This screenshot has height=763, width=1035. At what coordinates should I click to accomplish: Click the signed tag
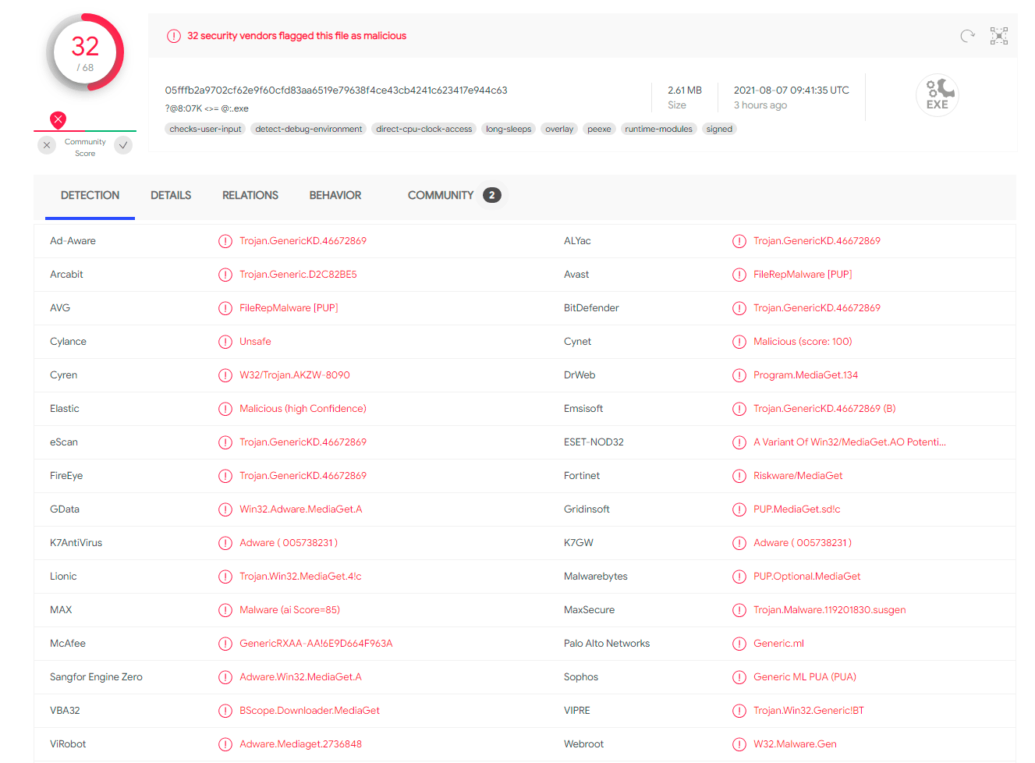pos(719,130)
